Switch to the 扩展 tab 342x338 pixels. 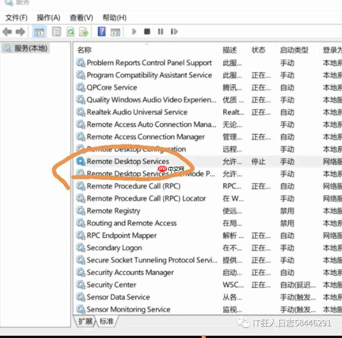click(x=85, y=321)
